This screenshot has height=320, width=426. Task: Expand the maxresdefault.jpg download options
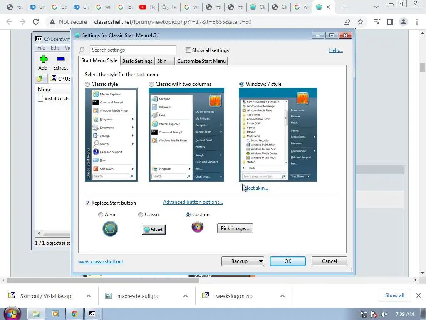(186, 296)
